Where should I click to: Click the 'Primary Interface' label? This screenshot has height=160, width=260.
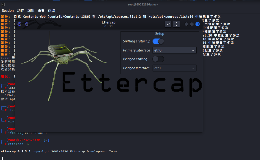137,50
